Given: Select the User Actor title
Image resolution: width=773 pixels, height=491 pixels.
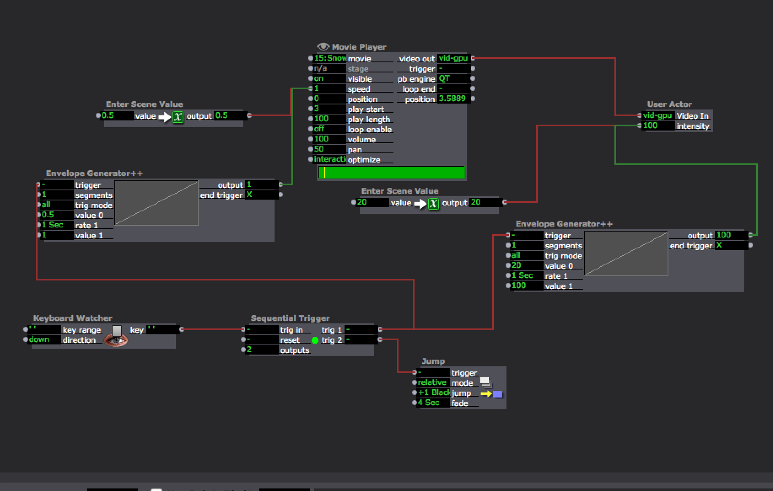Looking at the screenshot, I should (669, 104).
